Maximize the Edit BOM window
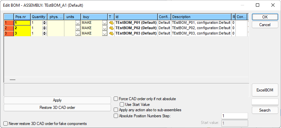281x128 pixels. coord(258,5)
